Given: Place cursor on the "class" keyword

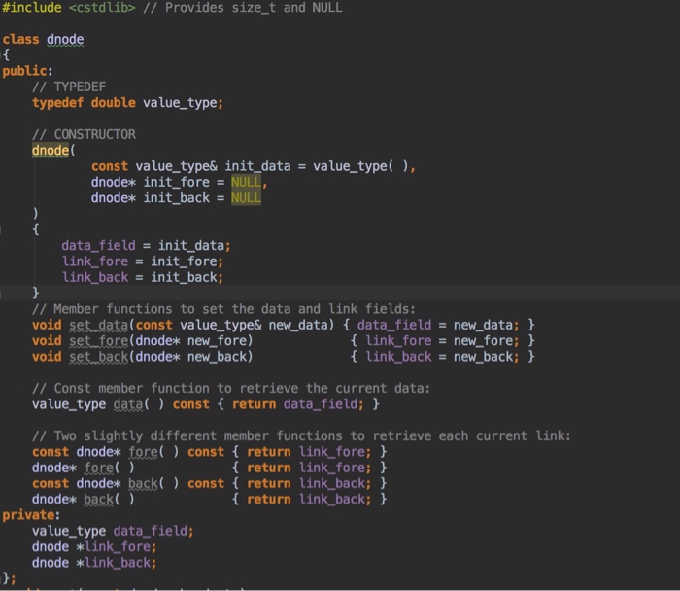Looking at the screenshot, I should (20, 40).
